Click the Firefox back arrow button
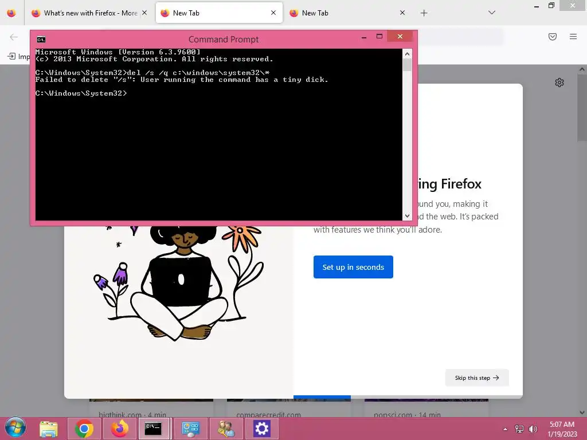The image size is (587, 440). (x=14, y=37)
